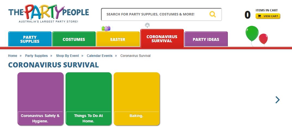Advance carousel with right chevron arrow
The image size is (292, 140).
pos(277,100)
